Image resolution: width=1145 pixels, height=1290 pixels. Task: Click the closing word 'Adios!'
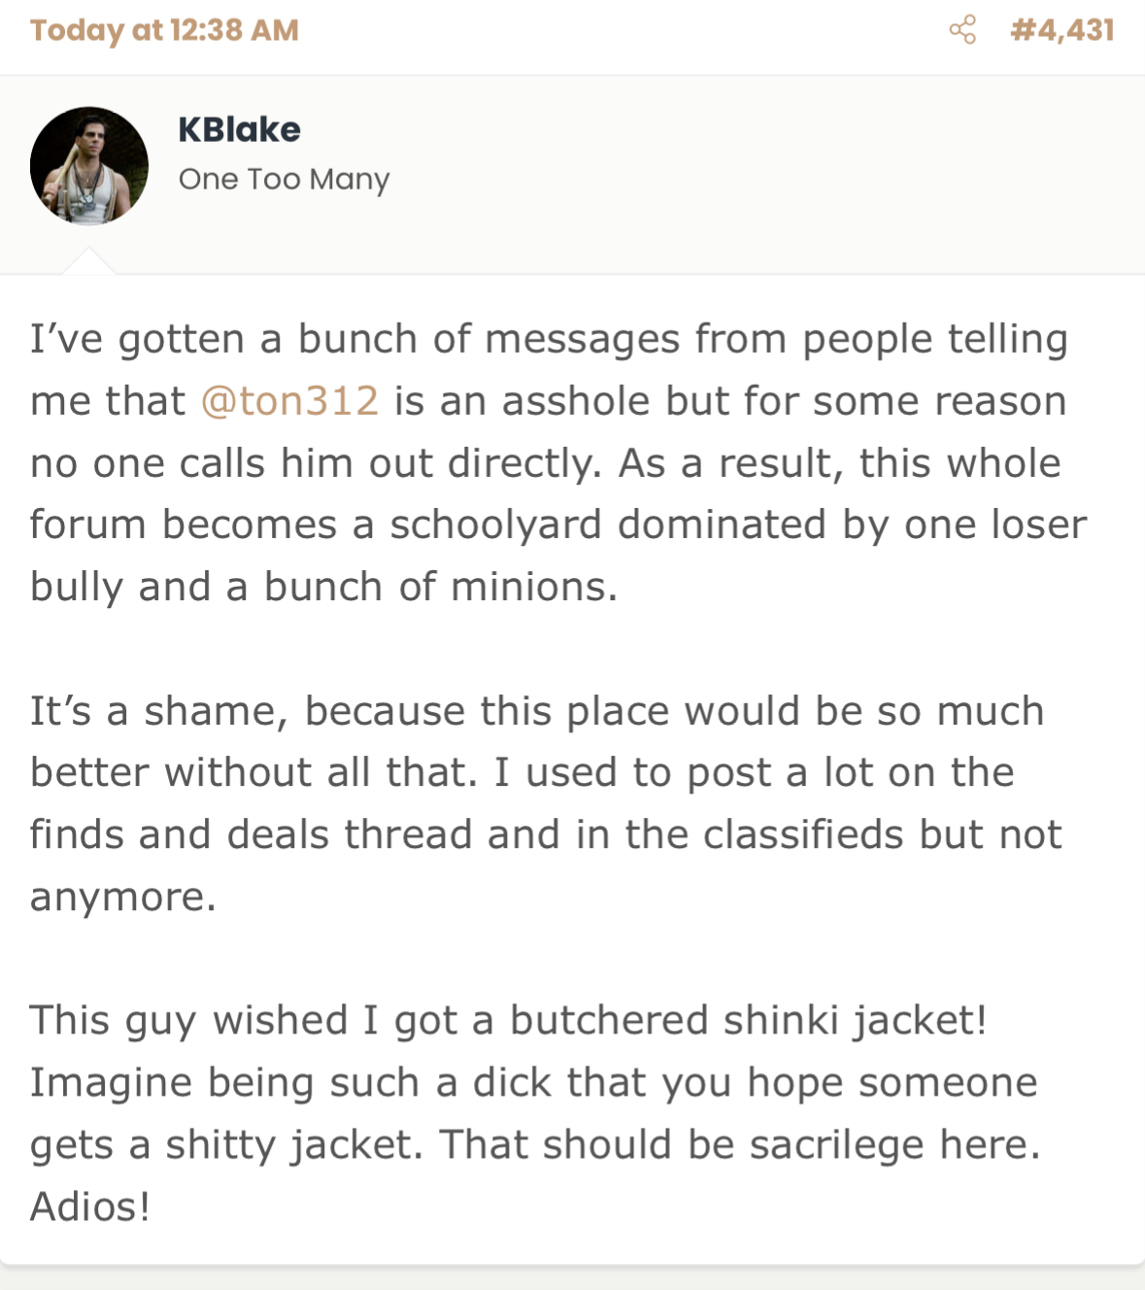90,1207
